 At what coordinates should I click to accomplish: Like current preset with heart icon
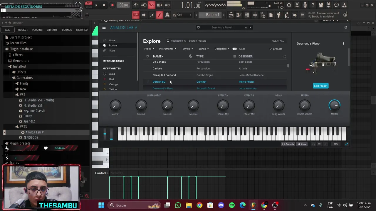[199, 28]
